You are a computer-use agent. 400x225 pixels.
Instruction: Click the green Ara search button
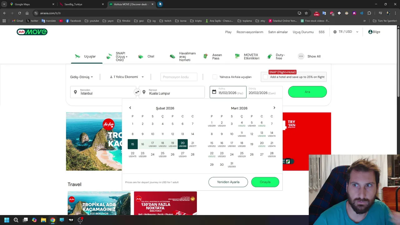click(x=307, y=92)
